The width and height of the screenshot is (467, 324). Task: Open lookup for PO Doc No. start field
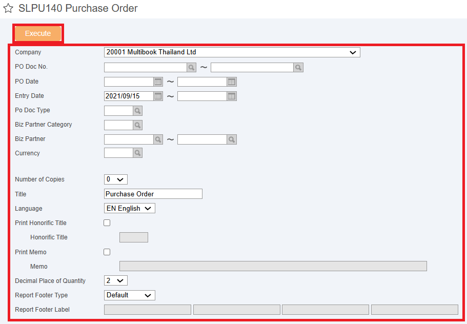(192, 67)
